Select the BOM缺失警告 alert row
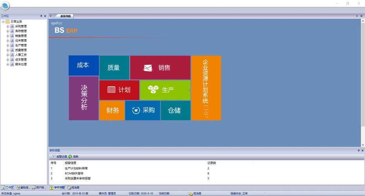The image size is (365, 196). pyautogui.click(x=207, y=173)
